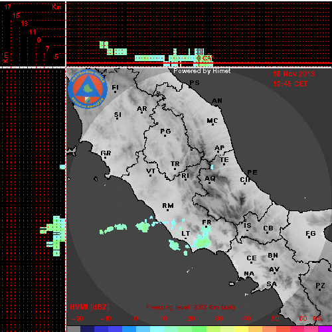The height and width of the screenshot is (332, 332).
Task: Click the LT city label
Action: click(x=186, y=234)
